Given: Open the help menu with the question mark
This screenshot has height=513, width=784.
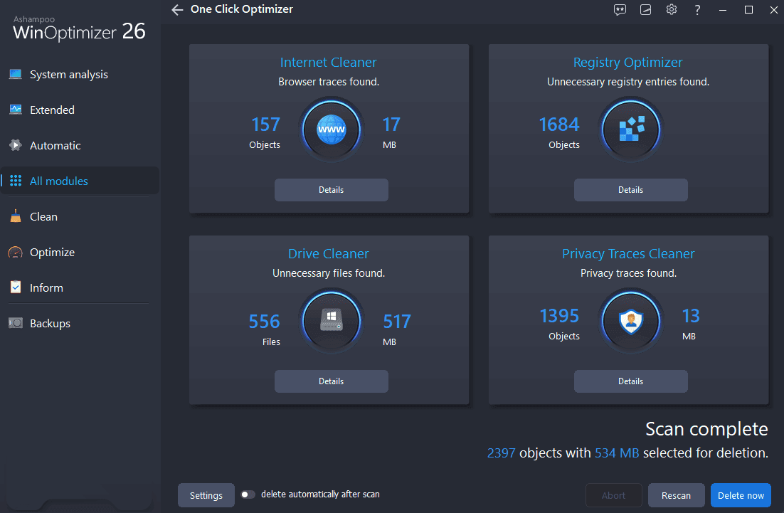Looking at the screenshot, I should pyautogui.click(x=696, y=10).
